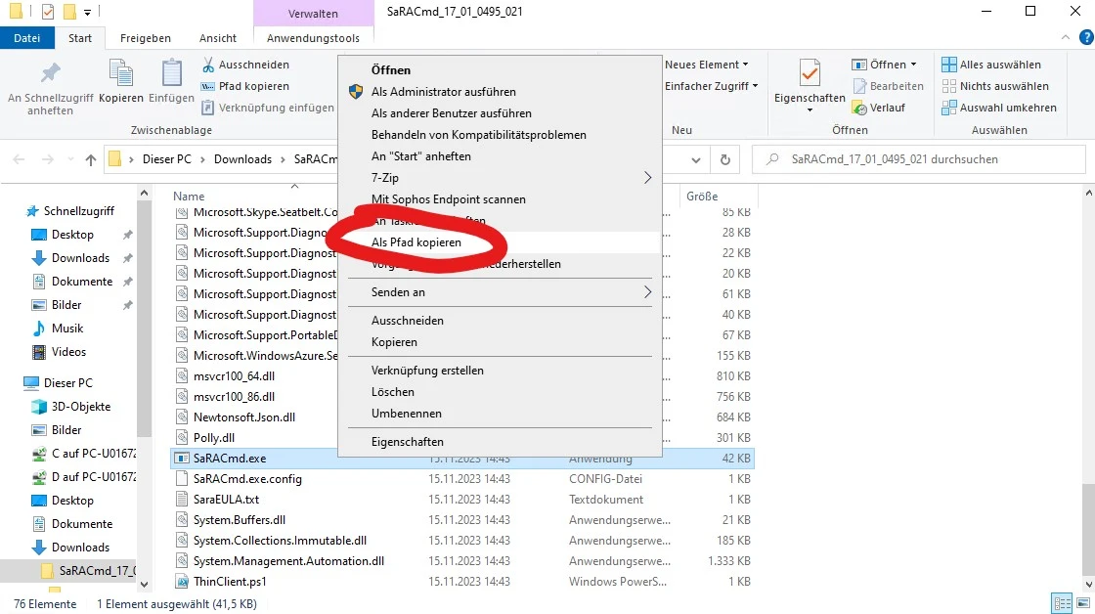Switch to the Ansicht ribbon tab

tap(218, 38)
